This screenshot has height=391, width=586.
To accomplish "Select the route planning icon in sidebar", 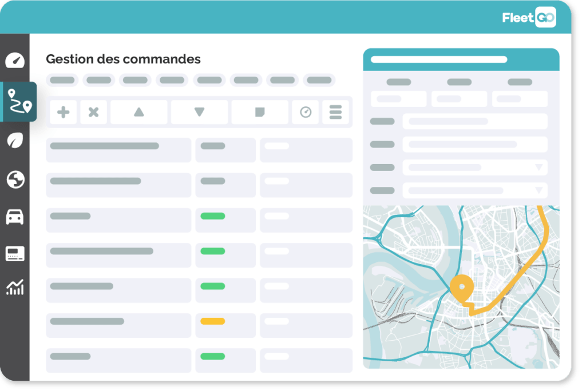I will 19,102.
